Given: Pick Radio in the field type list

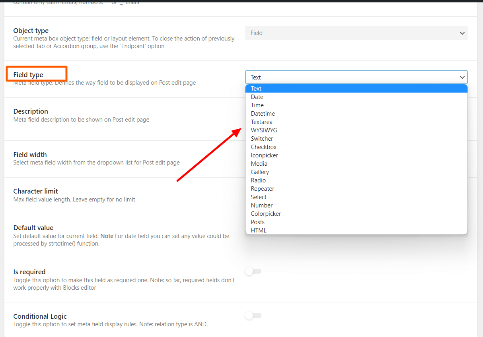Looking at the screenshot, I should tap(356, 180).
